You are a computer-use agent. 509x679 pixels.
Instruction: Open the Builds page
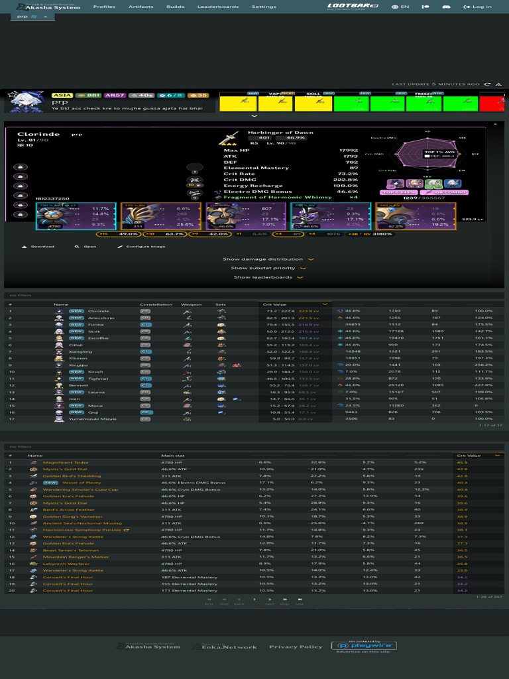(x=175, y=7)
